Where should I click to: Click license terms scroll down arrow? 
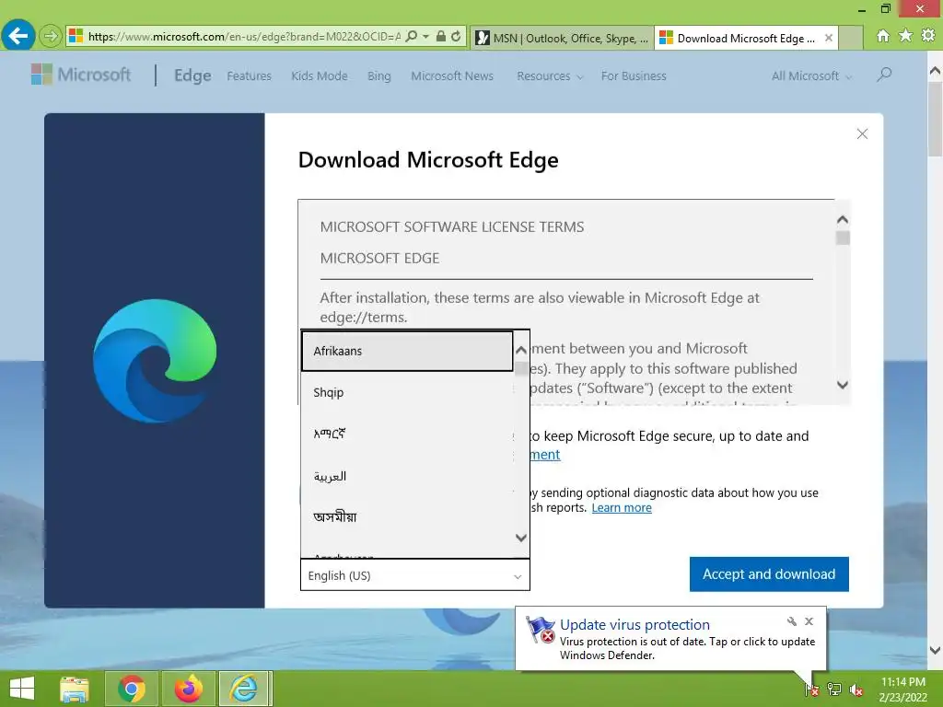[x=843, y=385]
